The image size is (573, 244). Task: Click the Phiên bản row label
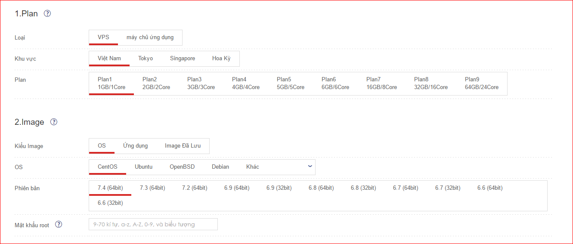point(27,188)
